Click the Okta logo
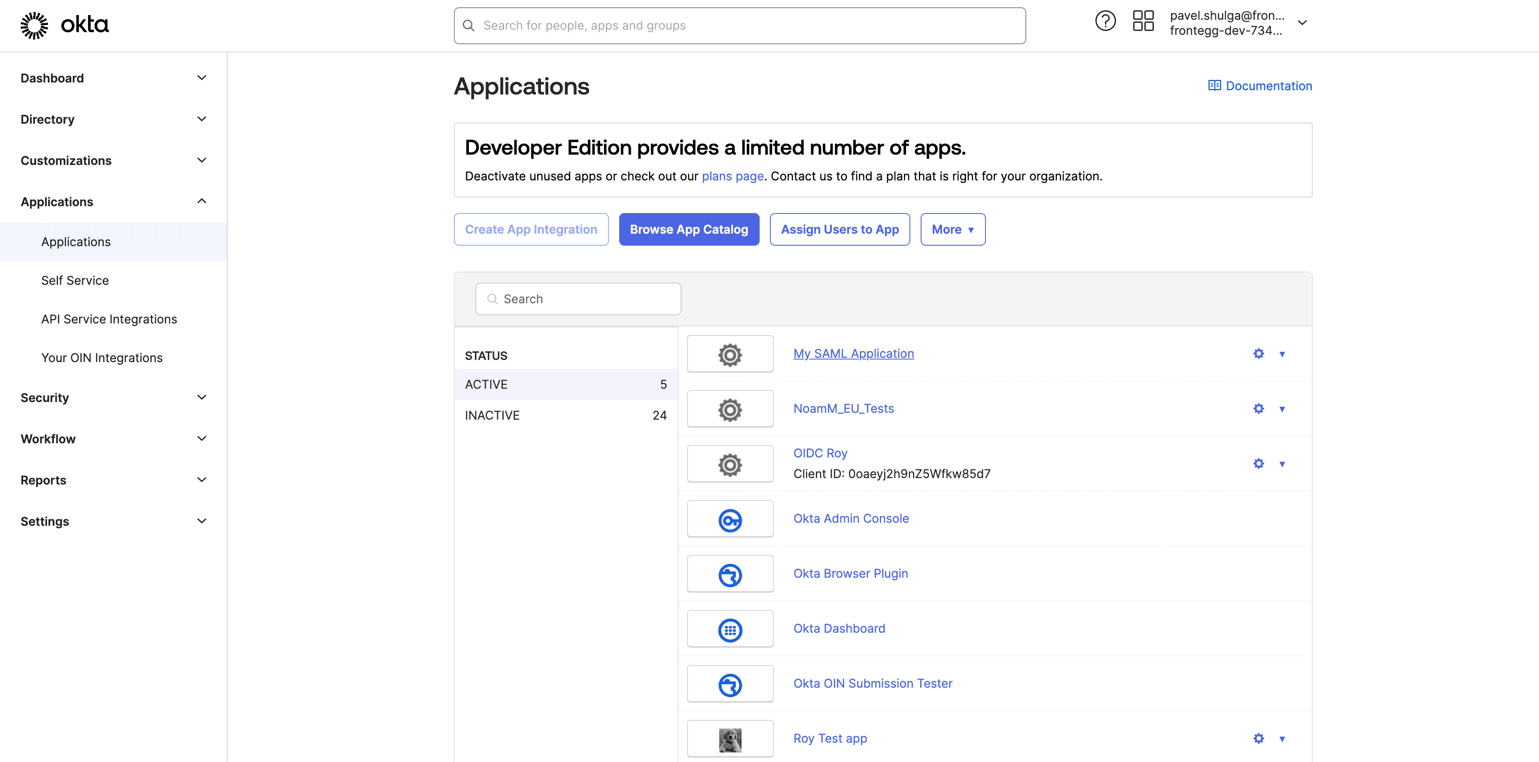The width and height of the screenshot is (1539, 762). point(64,25)
